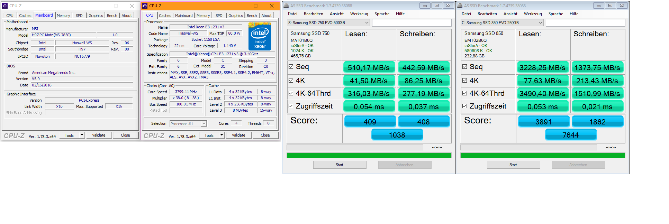Click Tools button in the orange CPU-Z window

209,135
